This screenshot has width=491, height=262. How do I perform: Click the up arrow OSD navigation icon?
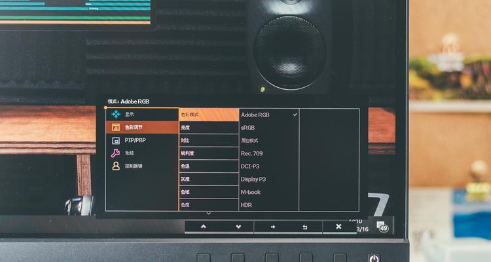pos(204,227)
